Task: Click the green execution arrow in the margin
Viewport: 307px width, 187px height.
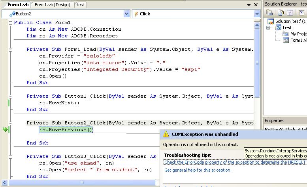Action: pos(5,129)
